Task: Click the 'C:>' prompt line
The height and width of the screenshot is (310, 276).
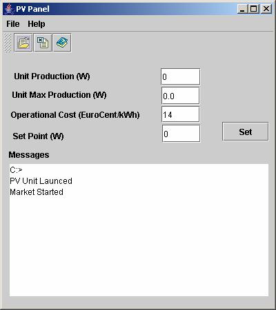Action: (x=16, y=170)
